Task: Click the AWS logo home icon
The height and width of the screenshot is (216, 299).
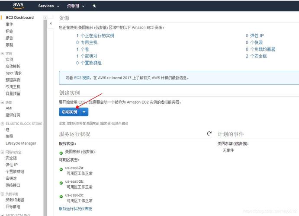Action: (18, 6)
